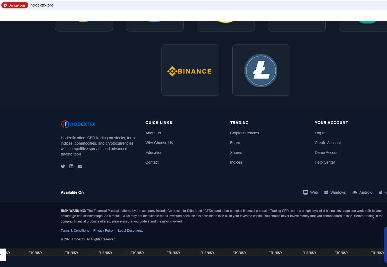Go to the Education page link
Viewport: 387px width, 267px height.
[x=154, y=152]
